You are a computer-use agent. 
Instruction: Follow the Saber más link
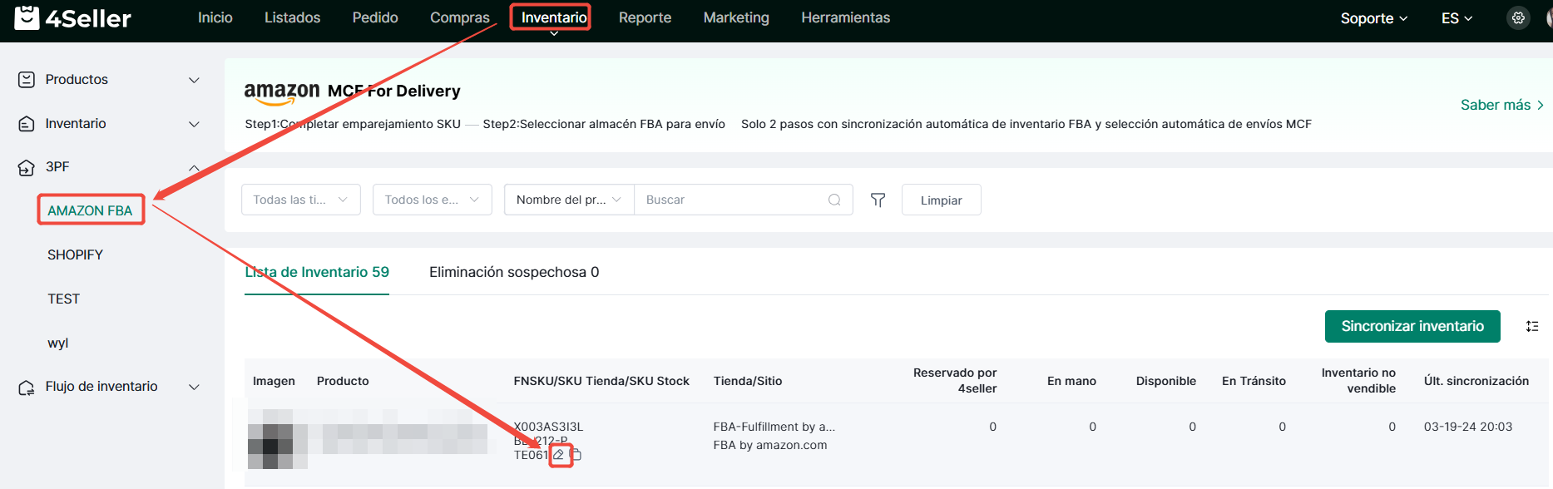point(1502,105)
